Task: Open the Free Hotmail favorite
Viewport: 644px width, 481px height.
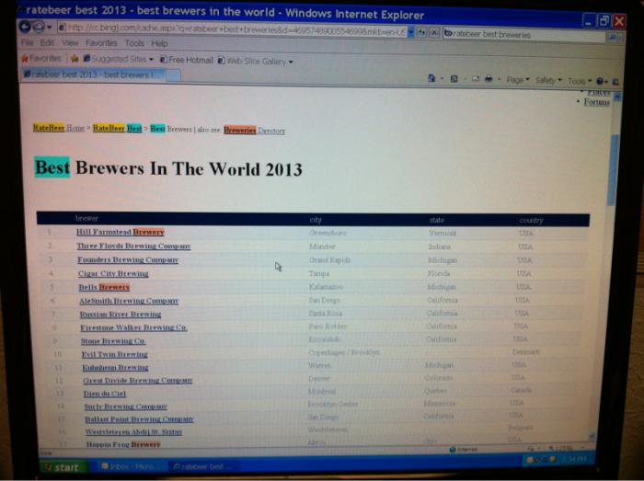Action: [x=187, y=60]
